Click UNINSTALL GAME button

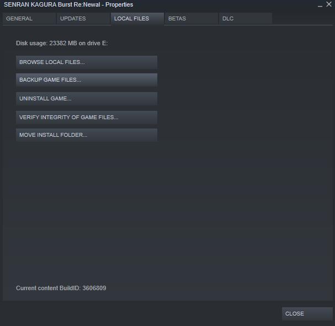[x=87, y=99]
